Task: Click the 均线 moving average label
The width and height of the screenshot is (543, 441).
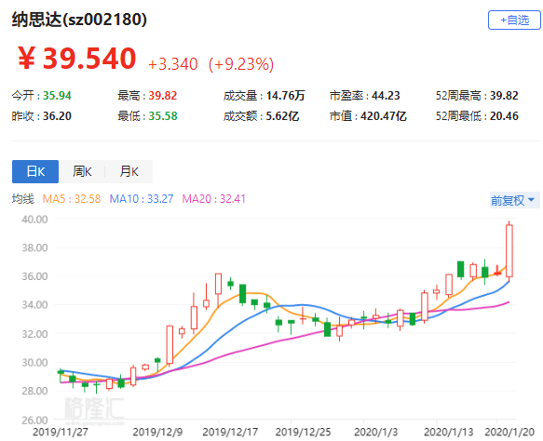Action: pyautogui.click(x=23, y=199)
